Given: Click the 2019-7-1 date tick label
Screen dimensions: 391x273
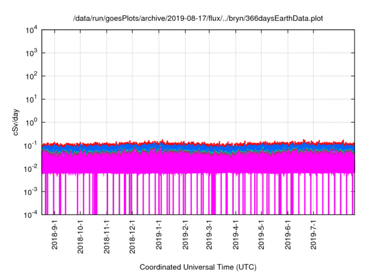Looking at the screenshot, I should pyautogui.click(x=313, y=235).
